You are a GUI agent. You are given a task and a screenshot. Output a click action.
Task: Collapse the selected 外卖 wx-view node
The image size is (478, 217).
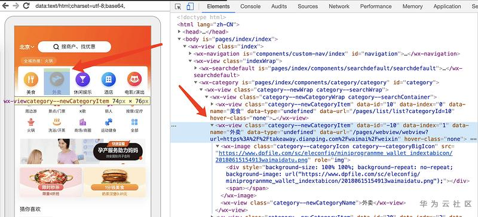click(x=212, y=125)
